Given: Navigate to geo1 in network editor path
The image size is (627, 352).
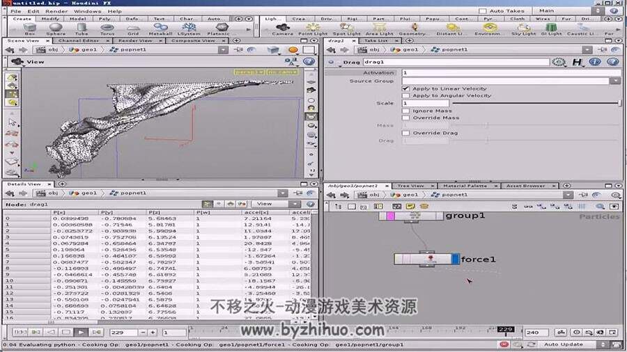Looking at the screenshot, I should point(405,195).
